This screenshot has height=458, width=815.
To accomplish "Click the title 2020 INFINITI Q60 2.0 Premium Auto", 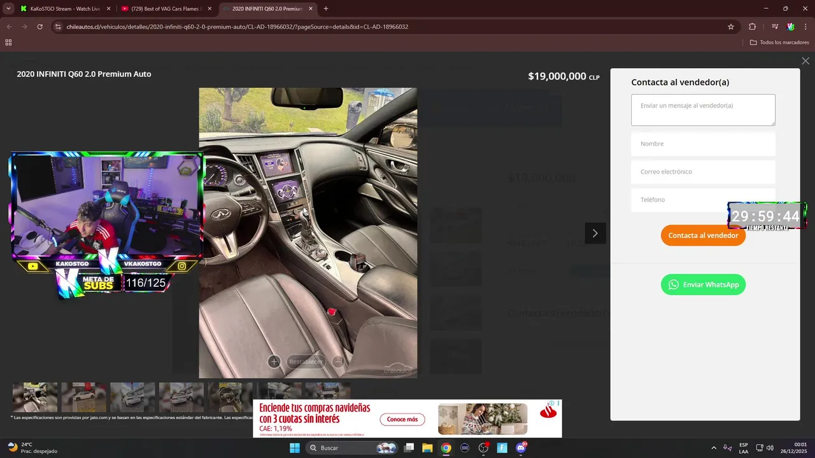I will point(84,74).
